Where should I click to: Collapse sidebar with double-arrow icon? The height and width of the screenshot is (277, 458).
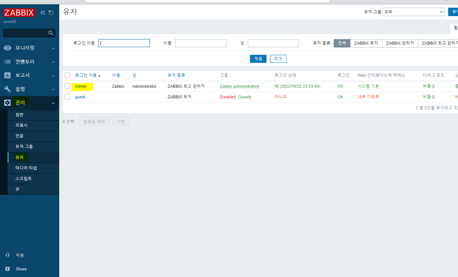(43, 12)
